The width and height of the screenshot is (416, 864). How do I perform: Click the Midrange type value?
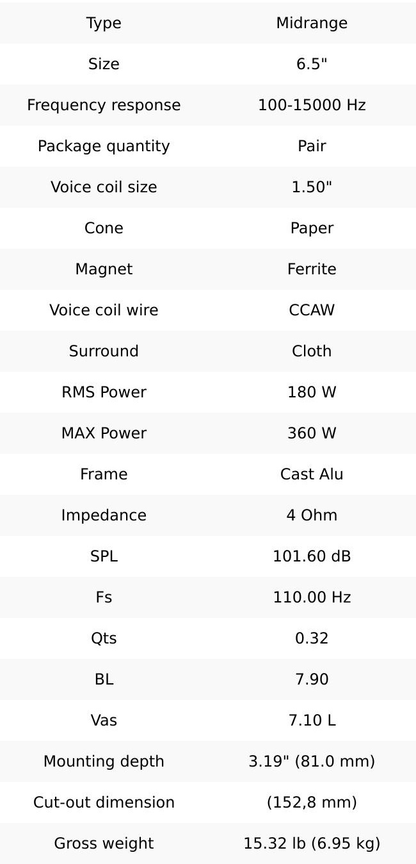click(312, 23)
